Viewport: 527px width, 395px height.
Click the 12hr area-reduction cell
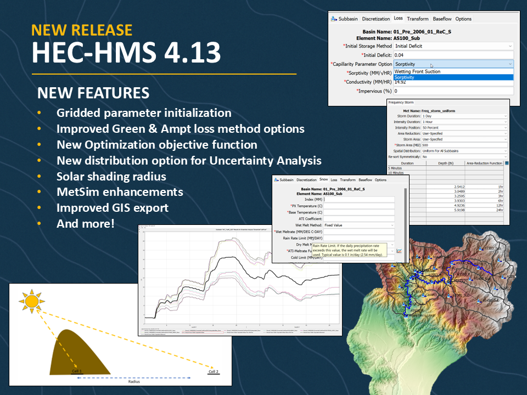[484, 205]
